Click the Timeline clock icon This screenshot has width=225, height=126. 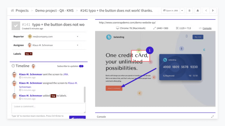pos(13,66)
